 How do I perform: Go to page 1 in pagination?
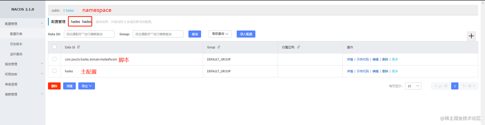[x=455, y=86]
